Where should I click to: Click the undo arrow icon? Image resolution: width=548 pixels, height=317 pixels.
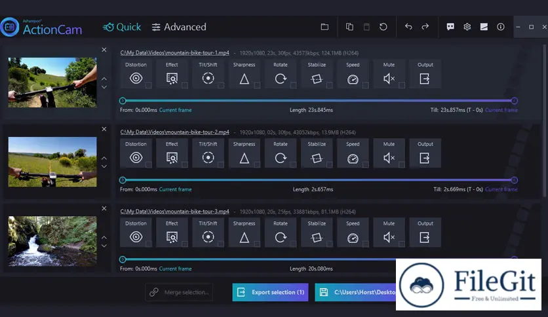coord(408,27)
